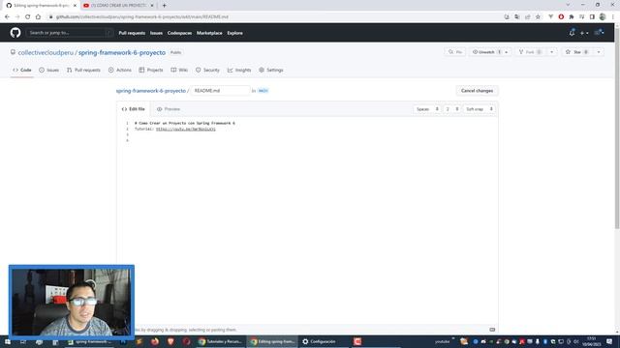Image resolution: width=620 pixels, height=348 pixels.
Task: Focus the Search or jump to field
Action: [70, 33]
